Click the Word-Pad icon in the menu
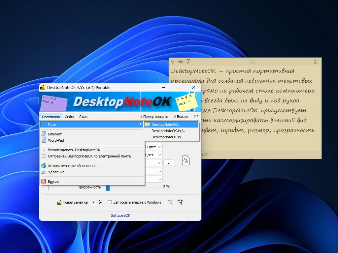Screen dimensions: 338x253 pyautogui.click(x=44, y=140)
